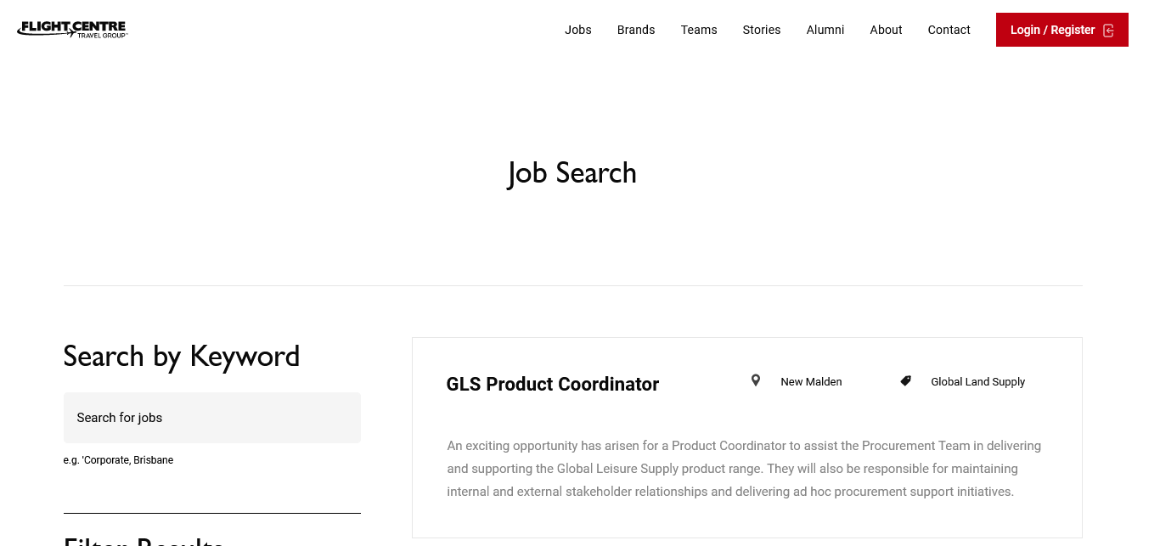The image size is (1160, 546).
Task: Navigate to the About page
Action: pos(886,30)
